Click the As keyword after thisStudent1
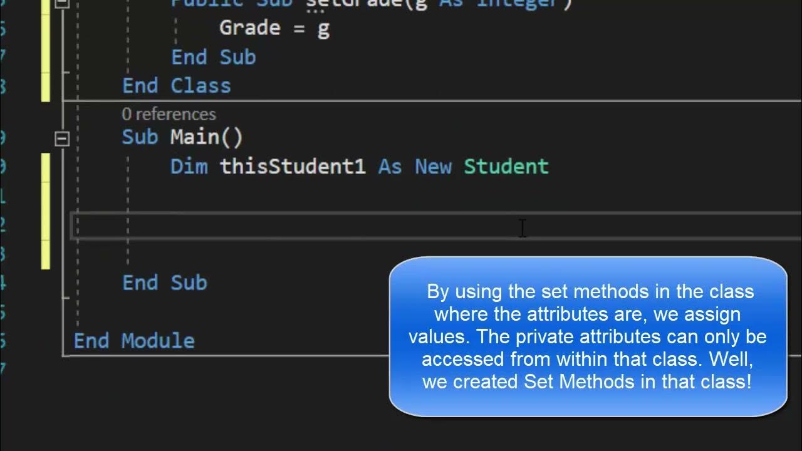 390,167
